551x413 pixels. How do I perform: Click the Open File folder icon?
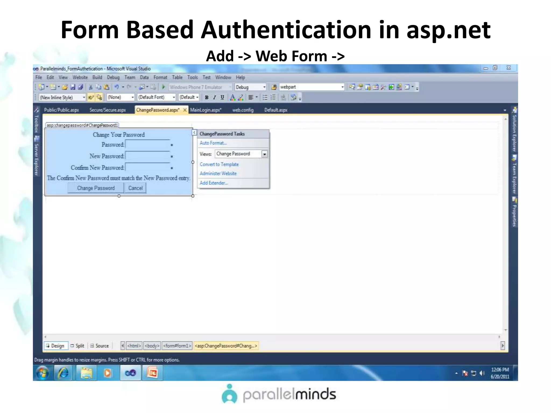click(x=65, y=87)
